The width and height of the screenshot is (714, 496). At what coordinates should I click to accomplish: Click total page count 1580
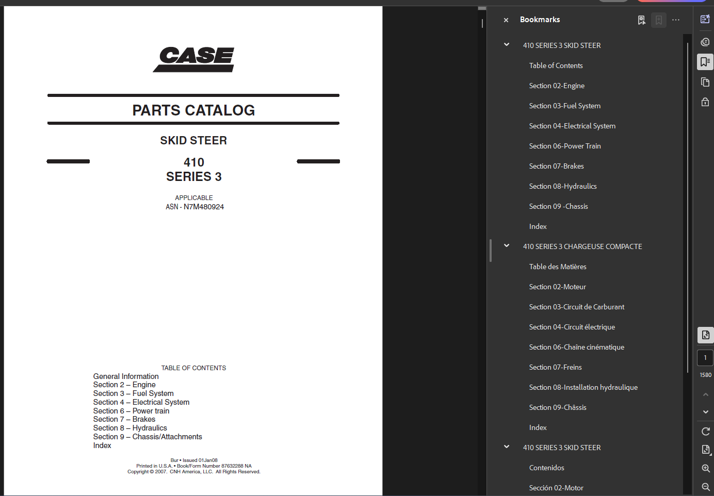pyautogui.click(x=705, y=375)
